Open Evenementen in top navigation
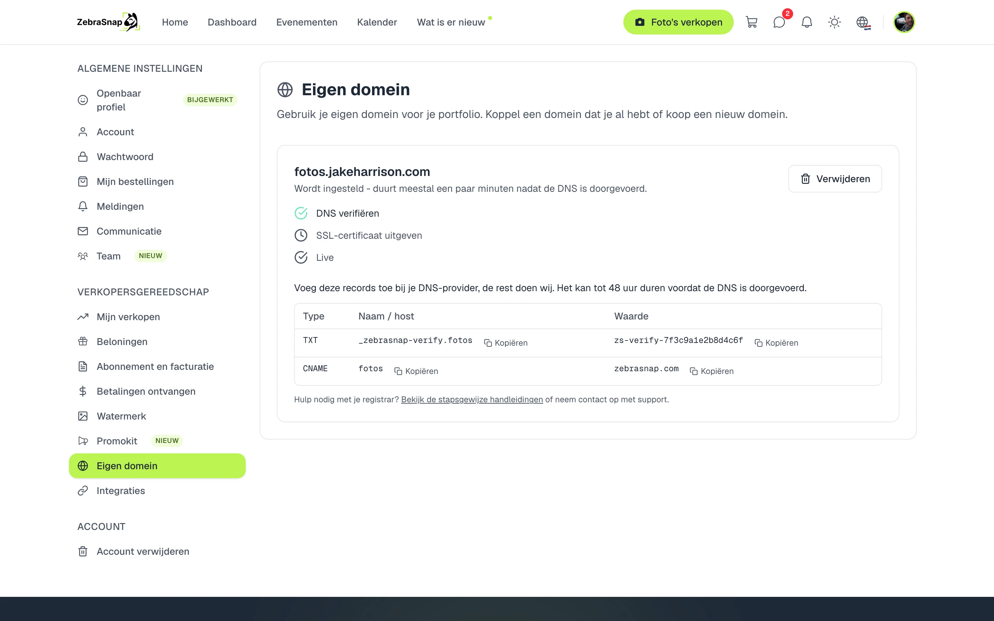This screenshot has height=621, width=994. pyautogui.click(x=307, y=22)
